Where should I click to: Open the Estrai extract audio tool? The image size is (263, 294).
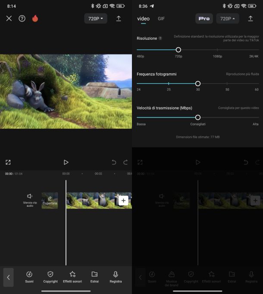point(94,277)
